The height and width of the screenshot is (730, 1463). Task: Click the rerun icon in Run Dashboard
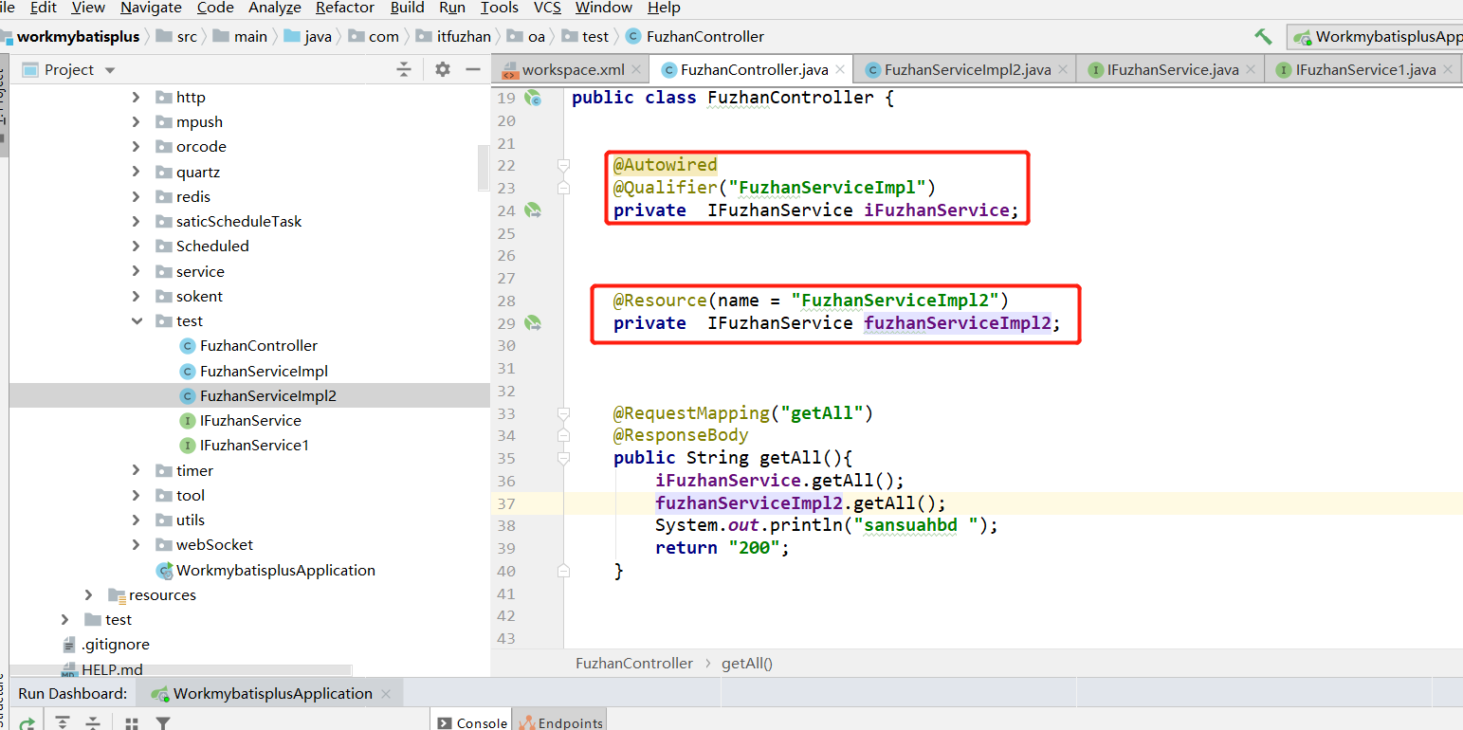(27, 723)
